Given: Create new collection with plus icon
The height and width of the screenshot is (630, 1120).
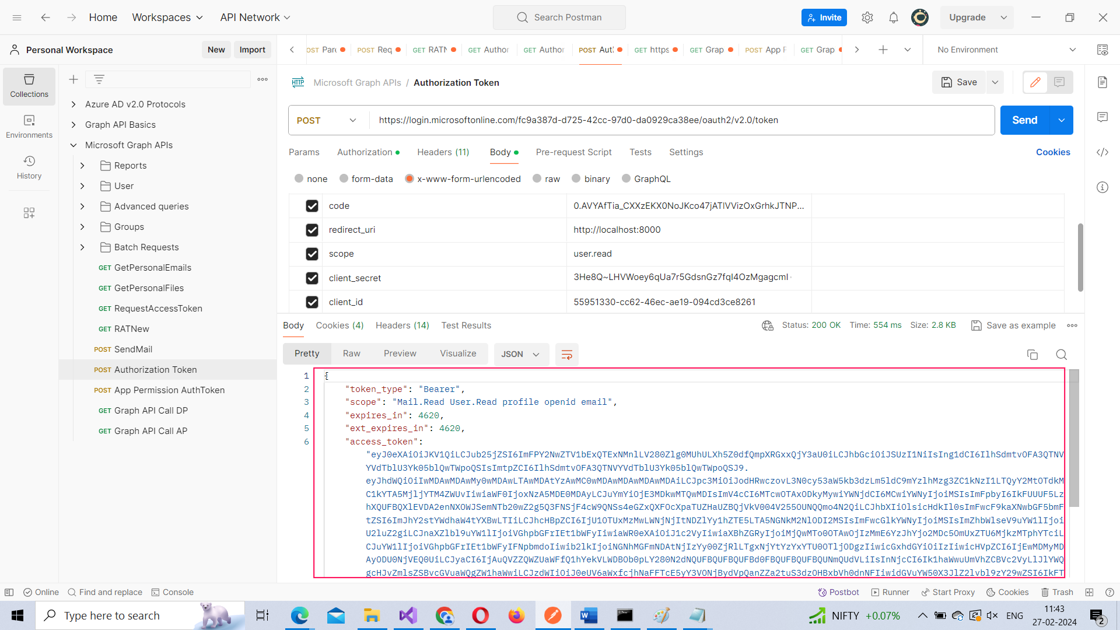Looking at the screenshot, I should tap(73, 79).
